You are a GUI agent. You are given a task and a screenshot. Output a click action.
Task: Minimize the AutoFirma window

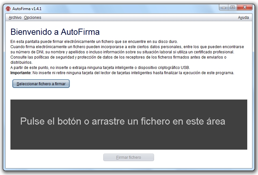(x=224, y=7)
